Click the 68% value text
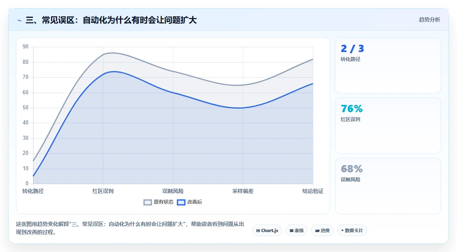 pyautogui.click(x=352, y=169)
